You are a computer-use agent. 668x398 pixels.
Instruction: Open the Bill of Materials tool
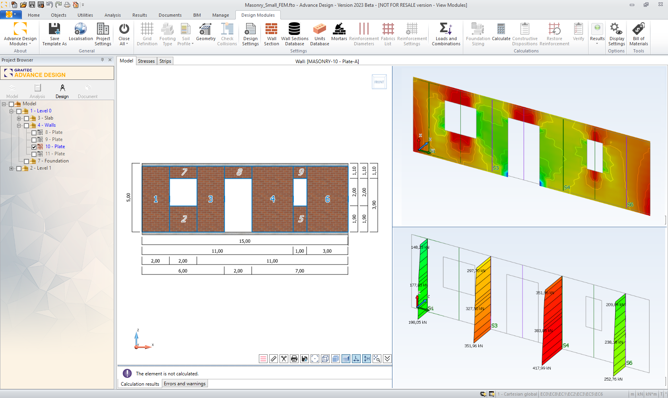[x=639, y=34]
